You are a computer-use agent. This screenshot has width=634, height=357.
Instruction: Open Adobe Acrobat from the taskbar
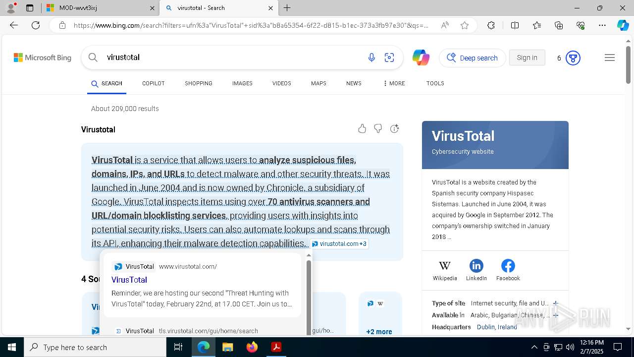coord(276,347)
